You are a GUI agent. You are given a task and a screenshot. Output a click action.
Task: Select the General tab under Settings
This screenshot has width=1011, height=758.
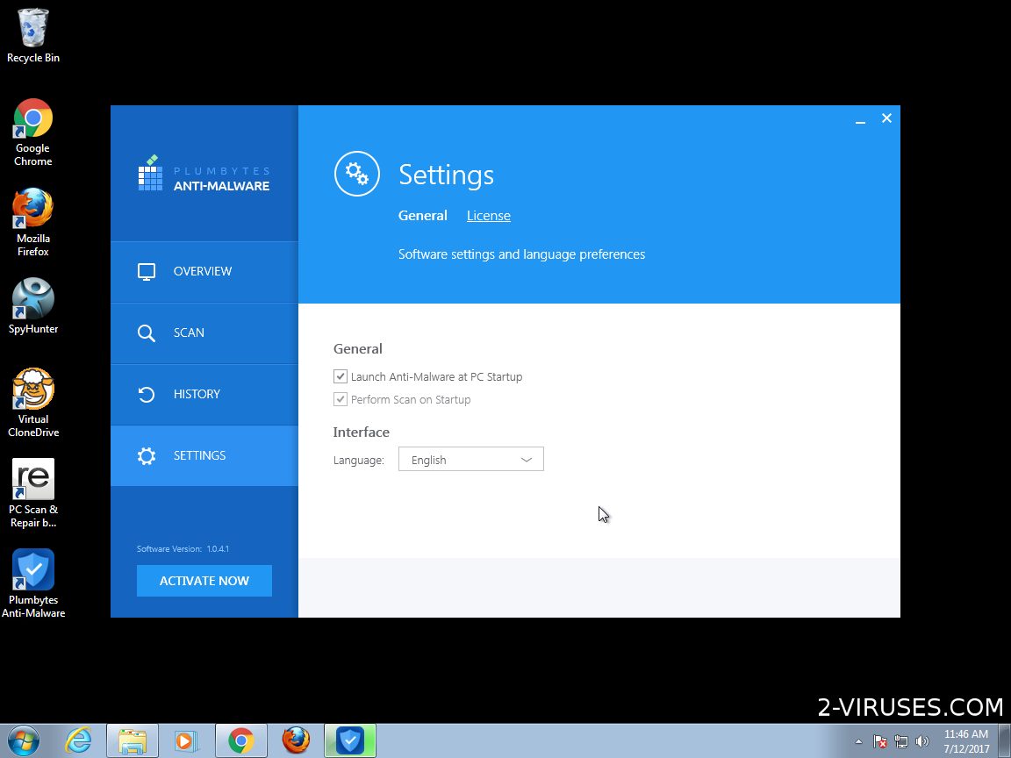tap(423, 215)
